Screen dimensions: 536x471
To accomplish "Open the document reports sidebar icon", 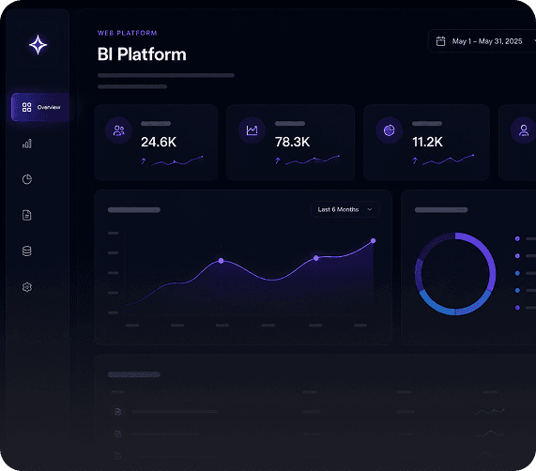I will tap(27, 215).
